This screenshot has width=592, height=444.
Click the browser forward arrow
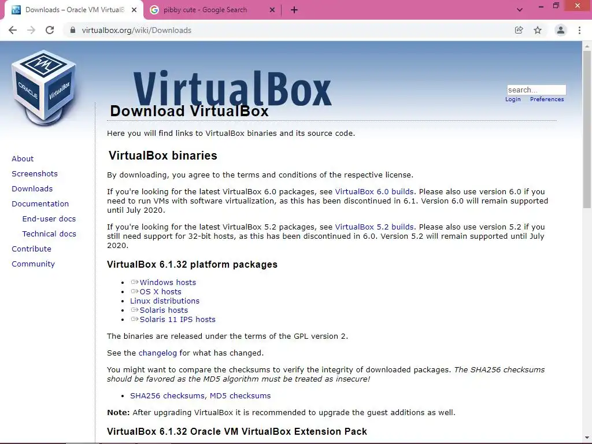tap(31, 30)
